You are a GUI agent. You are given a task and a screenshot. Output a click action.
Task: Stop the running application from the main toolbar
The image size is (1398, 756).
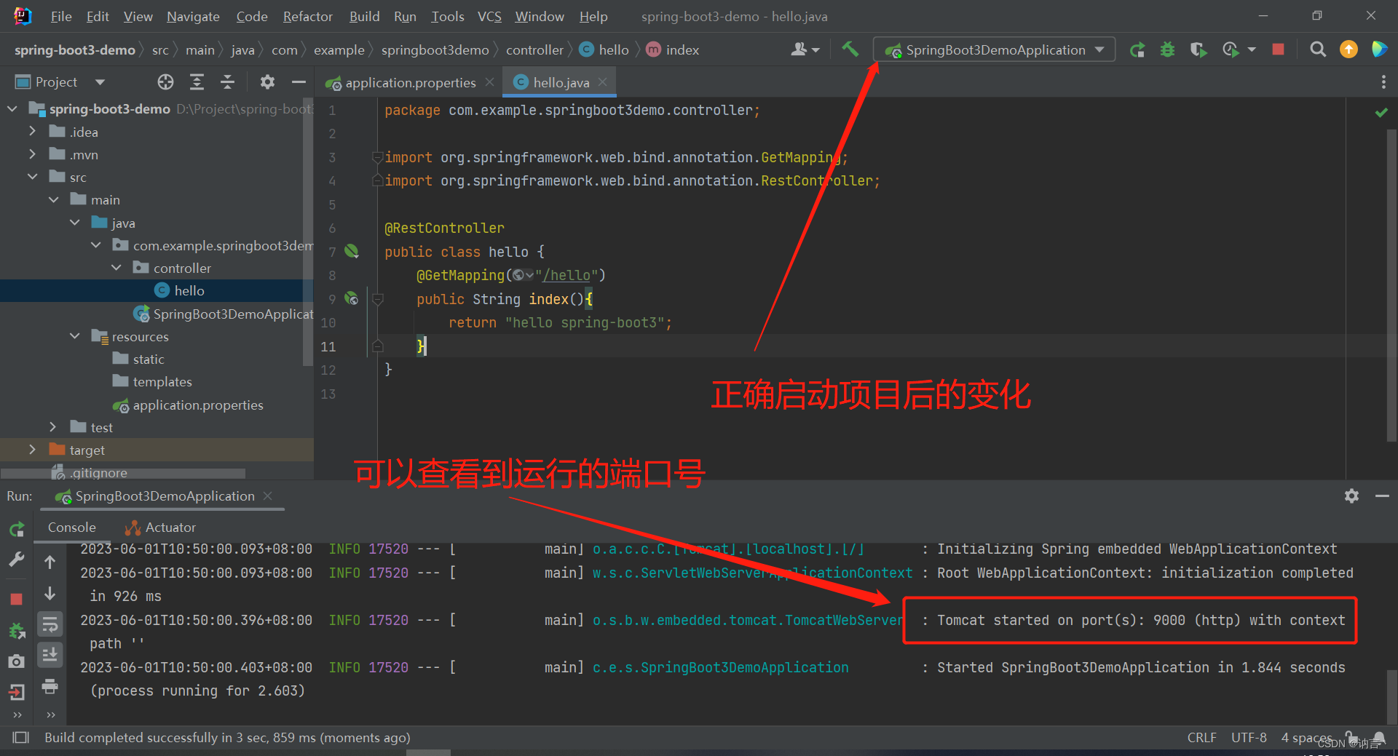[1278, 49]
